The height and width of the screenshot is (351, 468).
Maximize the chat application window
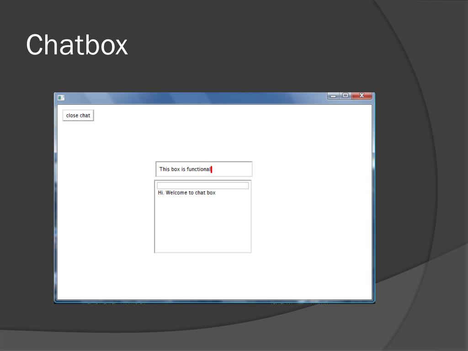pyautogui.click(x=346, y=96)
